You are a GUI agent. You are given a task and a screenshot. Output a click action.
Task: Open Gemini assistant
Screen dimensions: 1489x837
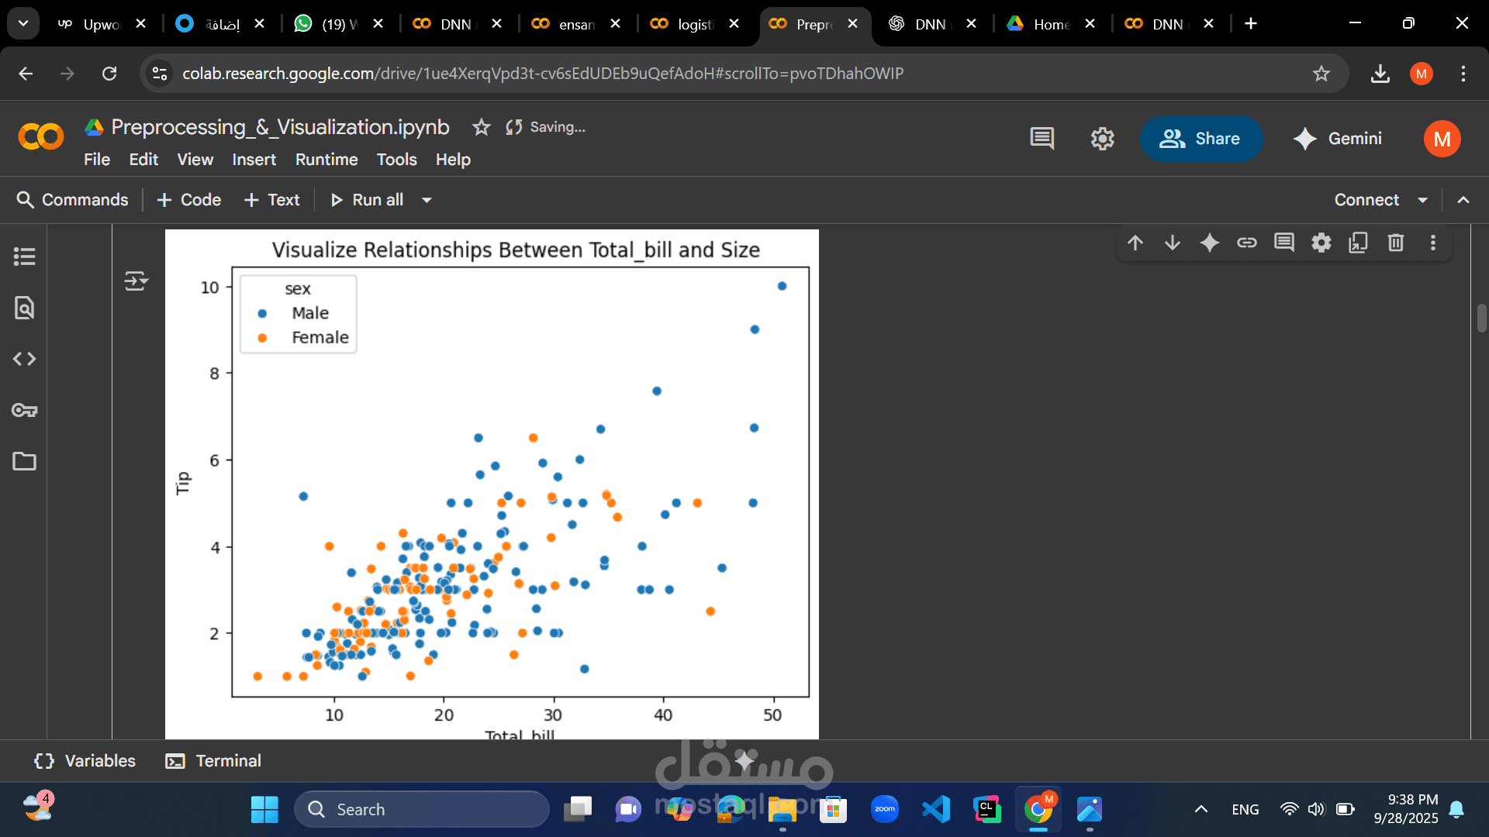[x=1338, y=139]
